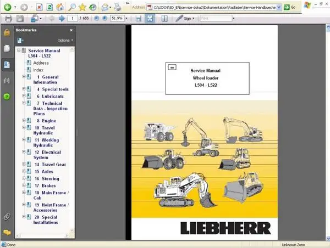
Task: Toggle scrolling pages mode icon
Action: tap(138, 19)
